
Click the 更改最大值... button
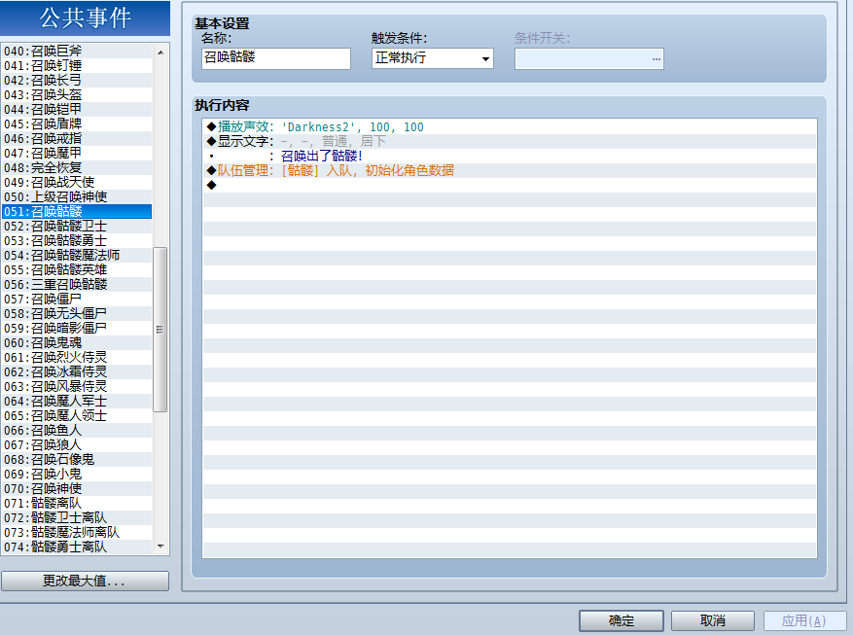click(85, 581)
